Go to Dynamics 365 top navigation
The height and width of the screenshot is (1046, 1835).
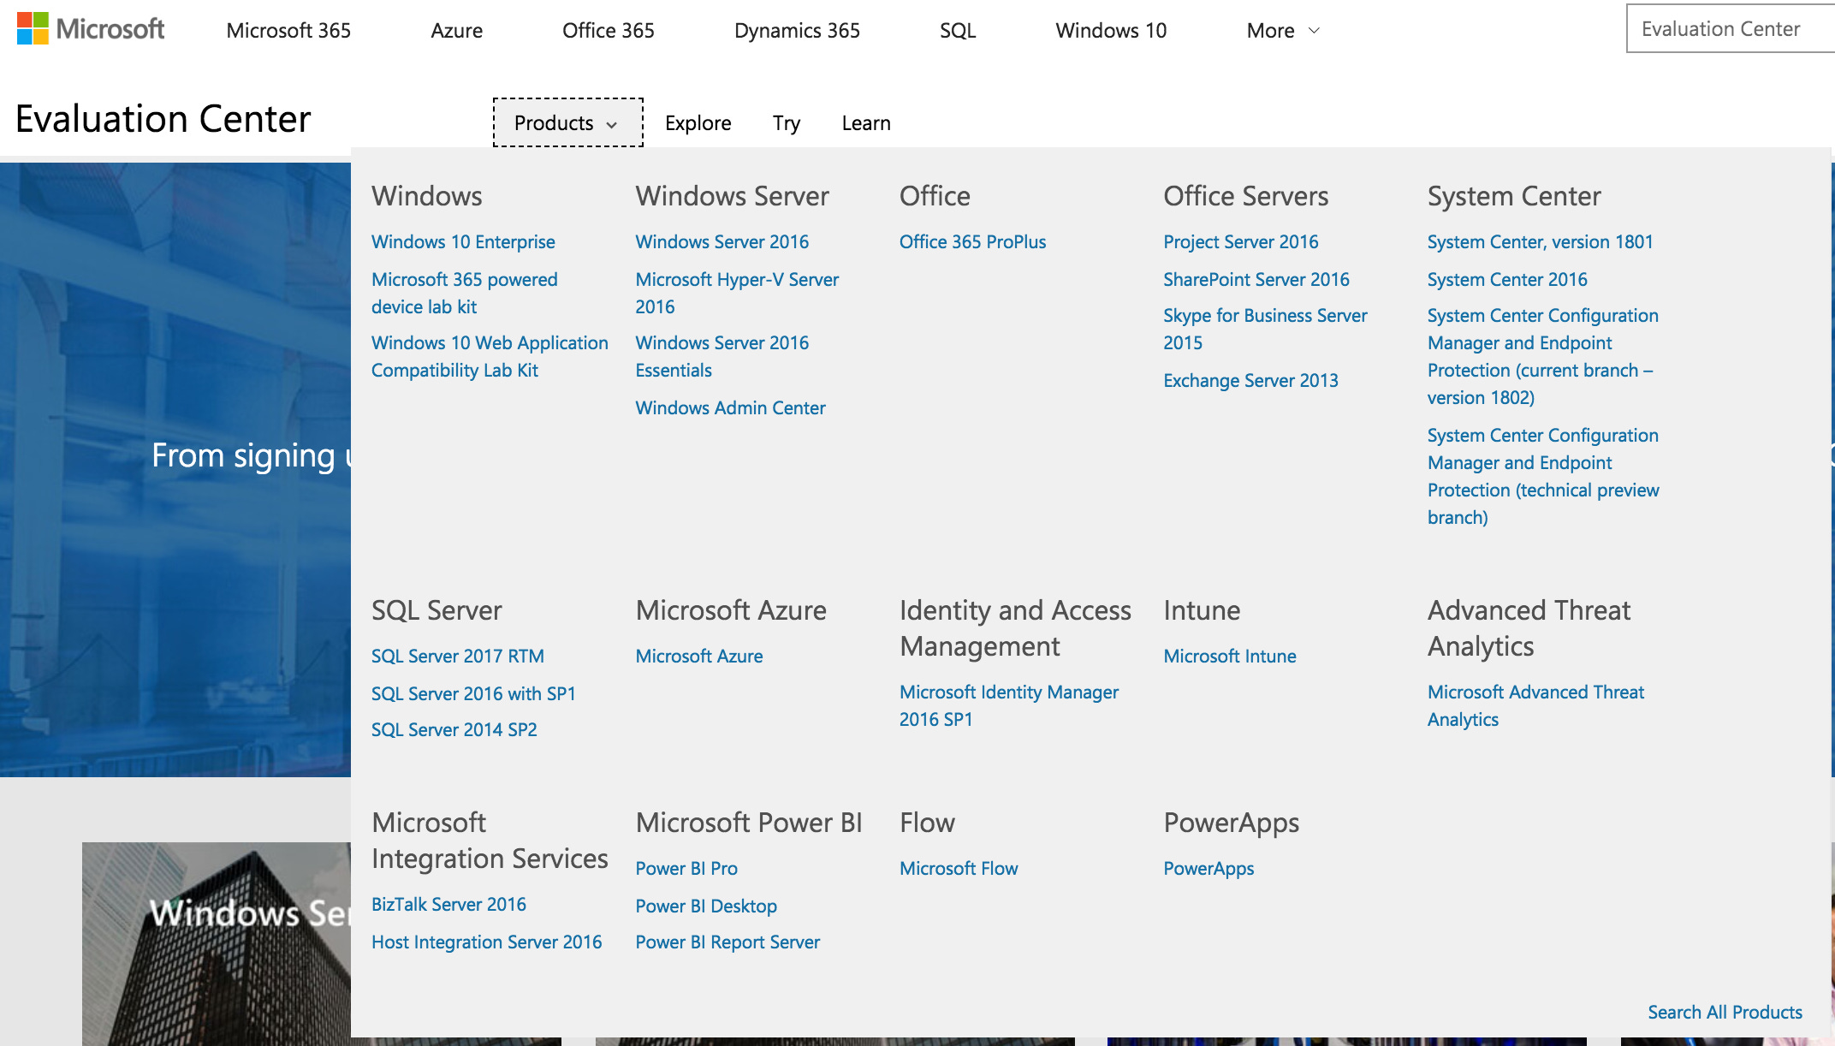796,31
